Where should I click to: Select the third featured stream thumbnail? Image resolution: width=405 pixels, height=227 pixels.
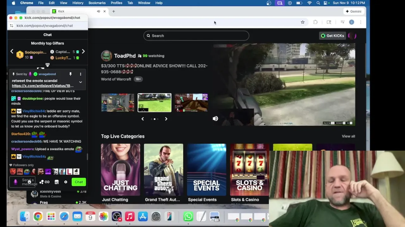[191, 102]
